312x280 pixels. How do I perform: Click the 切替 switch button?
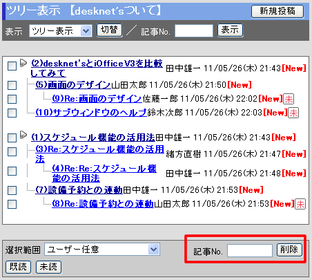click(109, 30)
